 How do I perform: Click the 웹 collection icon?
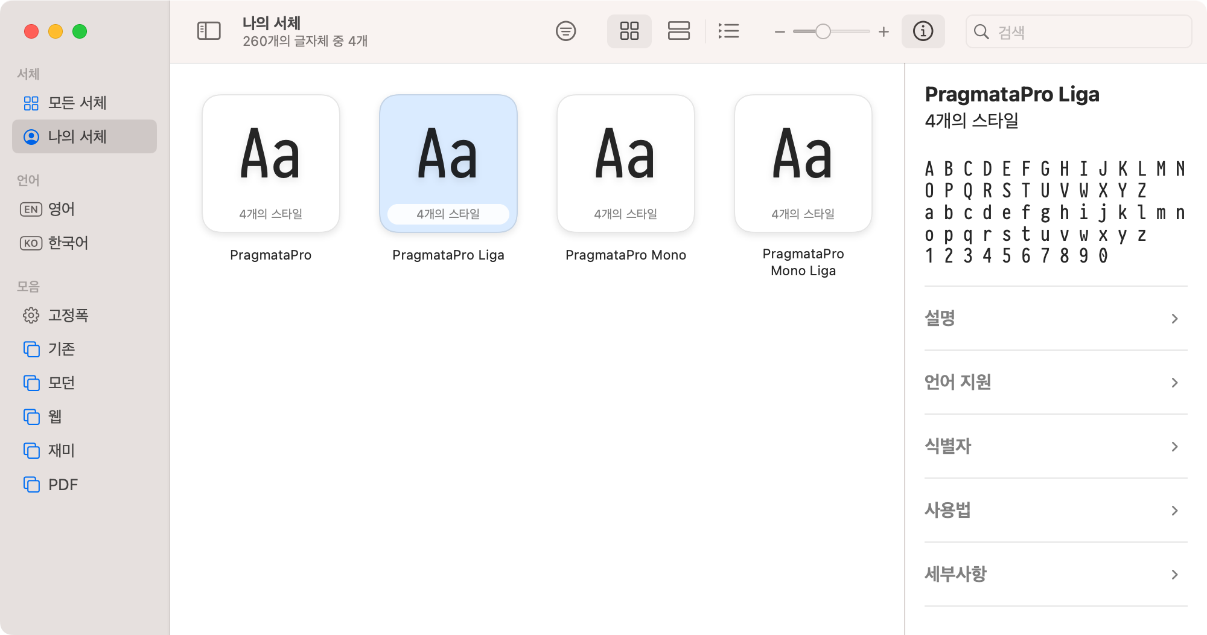pyautogui.click(x=31, y=416)
